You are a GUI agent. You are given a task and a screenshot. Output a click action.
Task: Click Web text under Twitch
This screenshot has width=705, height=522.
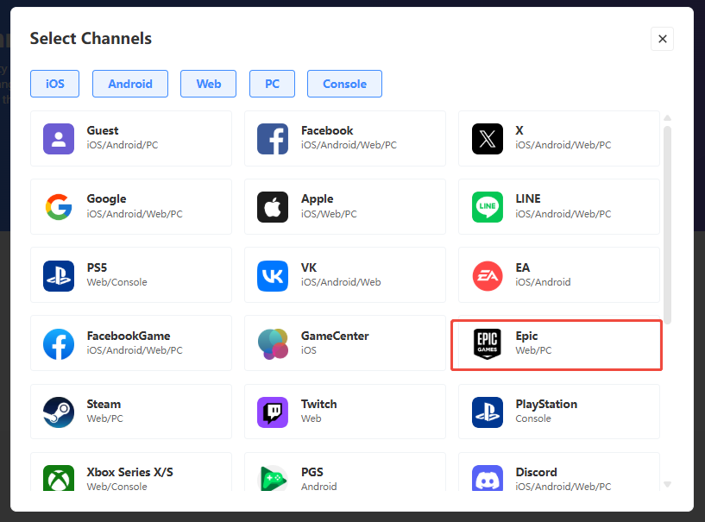[312, 418]
